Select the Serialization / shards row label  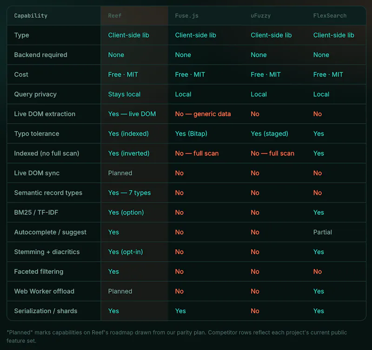coord(46,310)
